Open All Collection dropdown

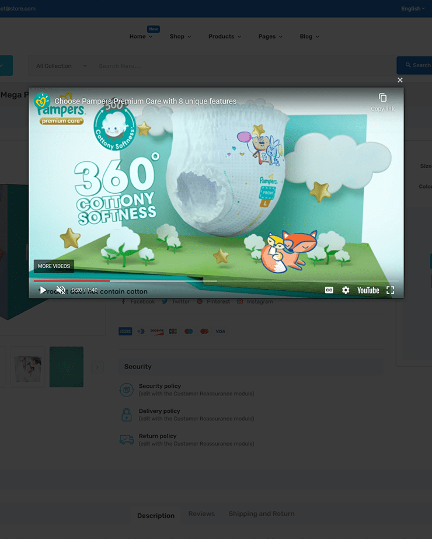pyautogui.click(x=61, y=66)
